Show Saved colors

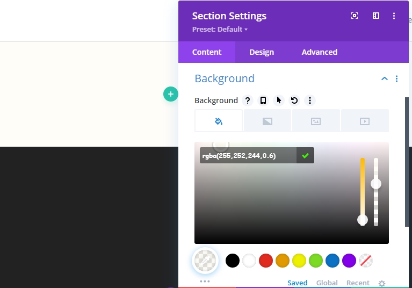pos(297,283)
